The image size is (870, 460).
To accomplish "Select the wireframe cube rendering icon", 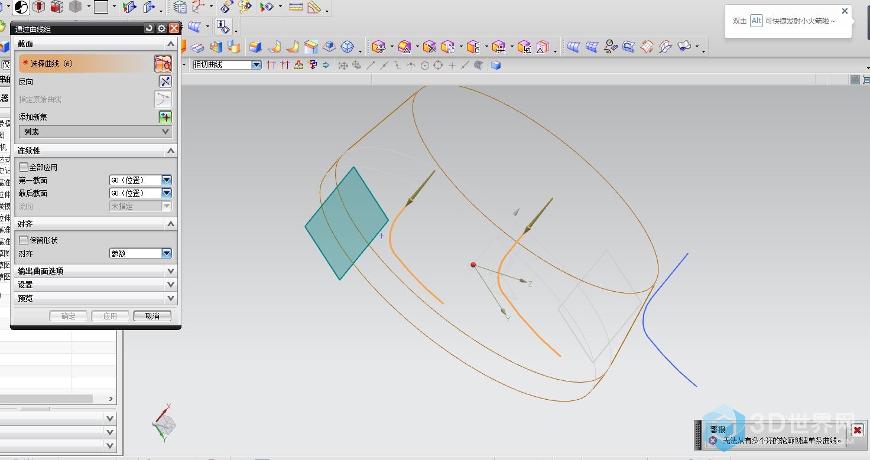I will (57, 7).
